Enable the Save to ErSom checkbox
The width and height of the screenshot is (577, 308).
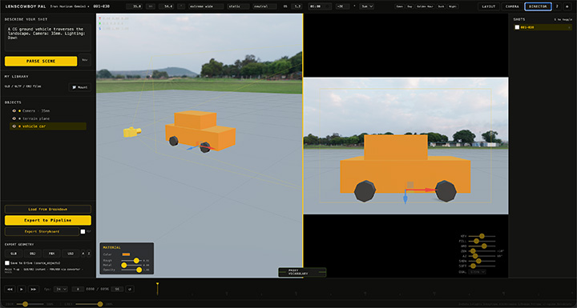7,262
